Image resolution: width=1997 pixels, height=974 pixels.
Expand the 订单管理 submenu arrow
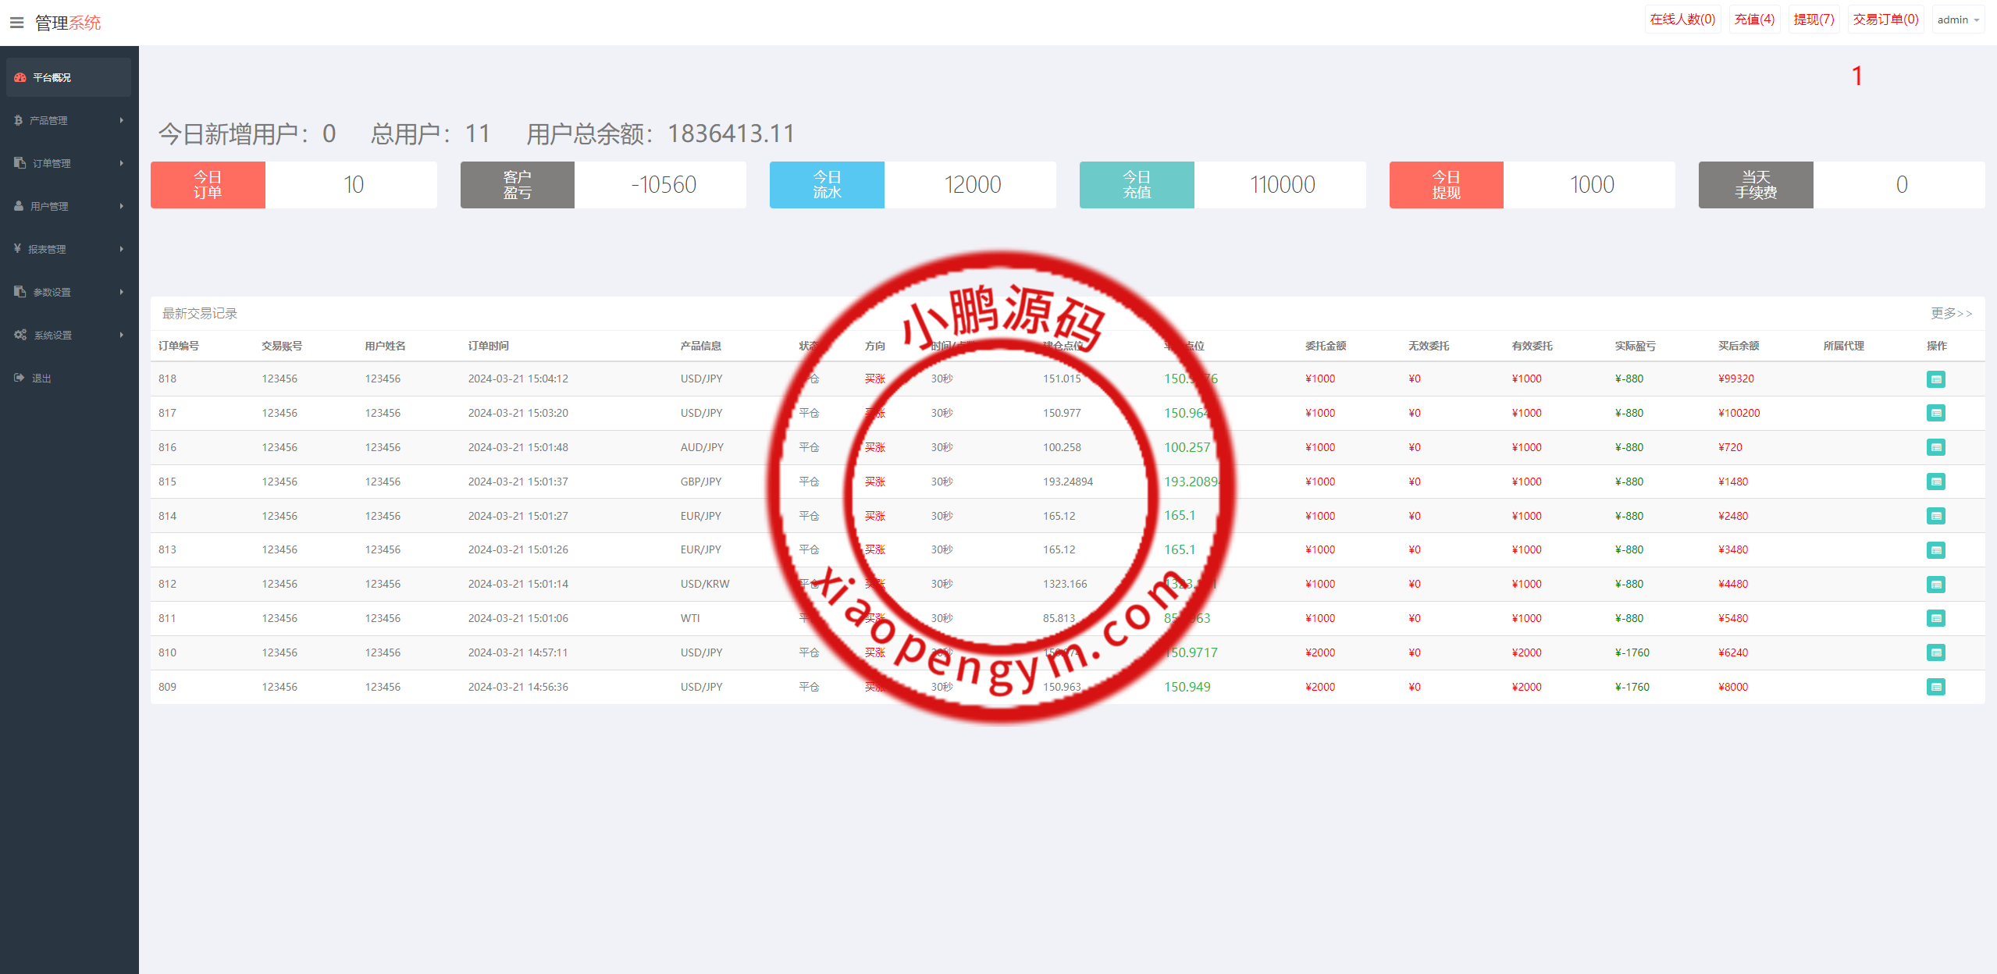122,163
